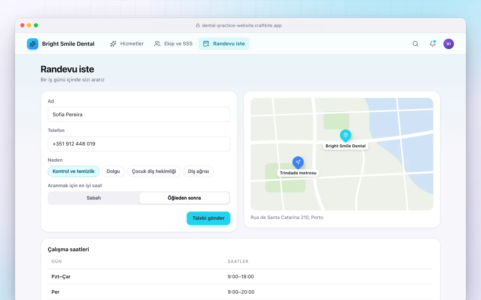Screen dimensions: 481x300
Task: Click the Trindade metrosu map label
Action: coord(298,173)
